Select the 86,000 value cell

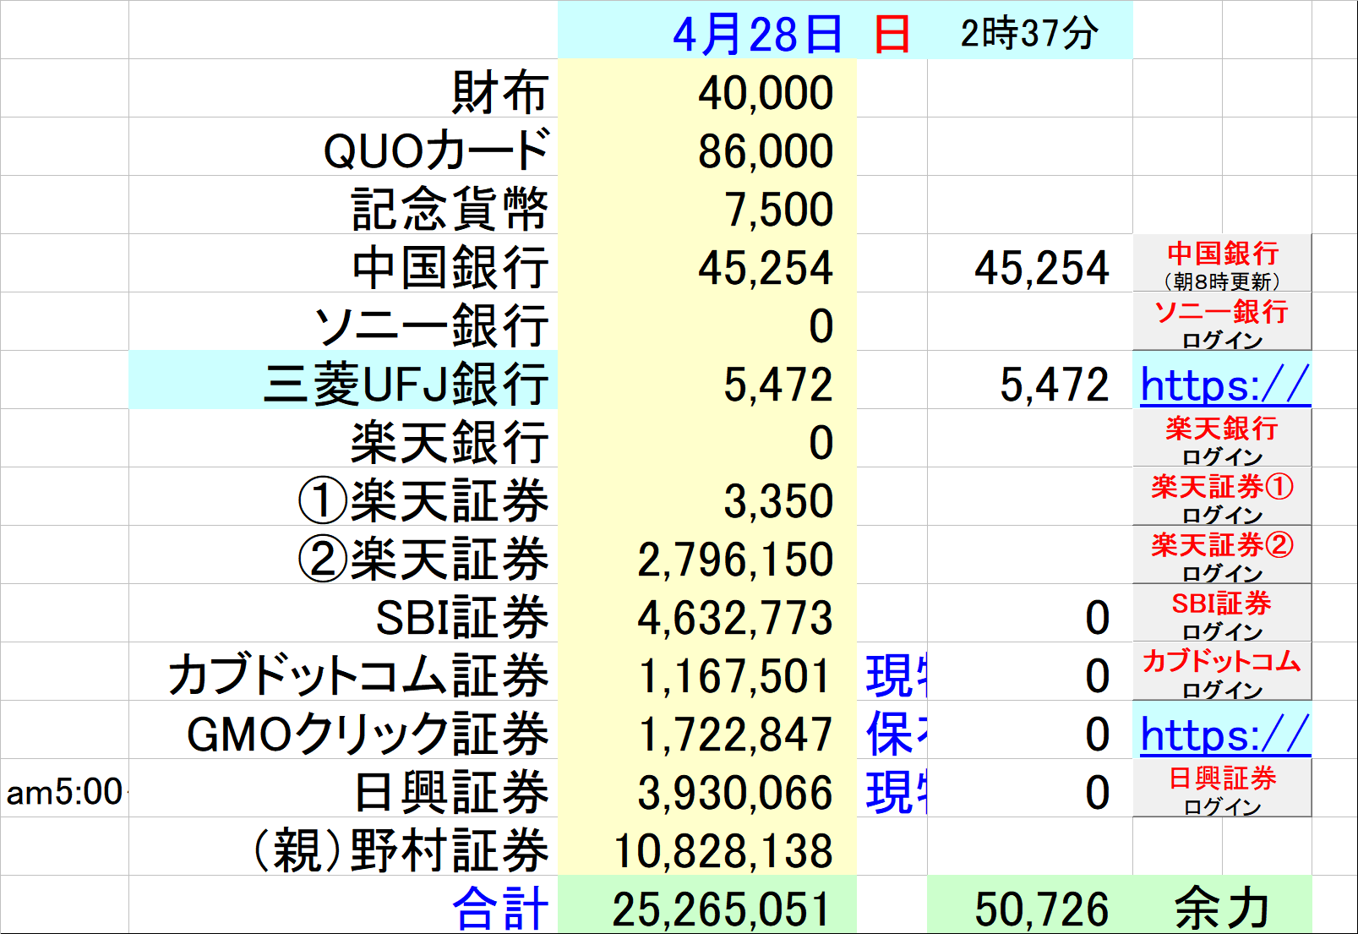[x=706, y=147]
